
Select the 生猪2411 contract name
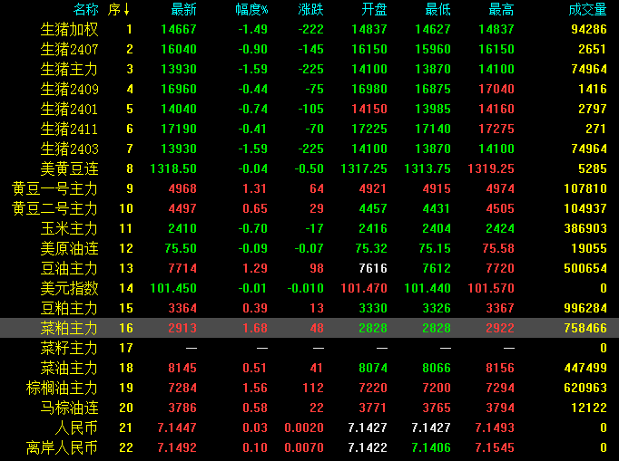click(70, 129)
